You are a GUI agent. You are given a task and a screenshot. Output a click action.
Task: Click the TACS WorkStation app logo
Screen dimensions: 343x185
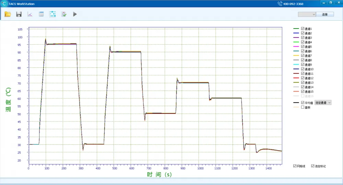click(4, 4)
